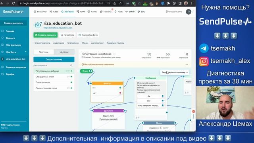The height and width of the screenshot is (143, 254).
Task: Open the SMTP section
Action: (130, 12)
